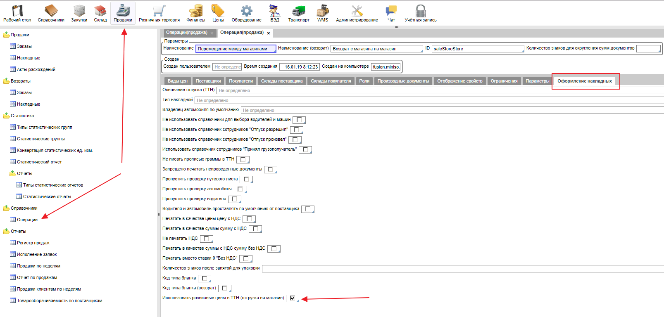Viewport: 664px width, 317px height.
Task: Select the Розничная торговля cart icon
Action: [x=159, y=13]
